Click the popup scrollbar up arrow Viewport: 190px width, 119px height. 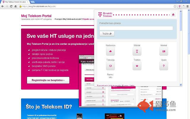(x=181, y=11)
